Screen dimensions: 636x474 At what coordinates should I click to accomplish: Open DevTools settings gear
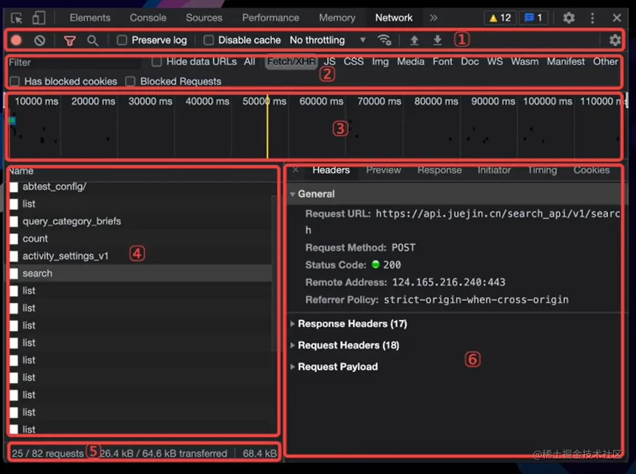569,18
